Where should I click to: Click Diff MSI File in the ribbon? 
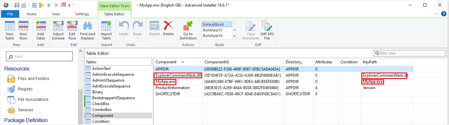coord(267,30)
